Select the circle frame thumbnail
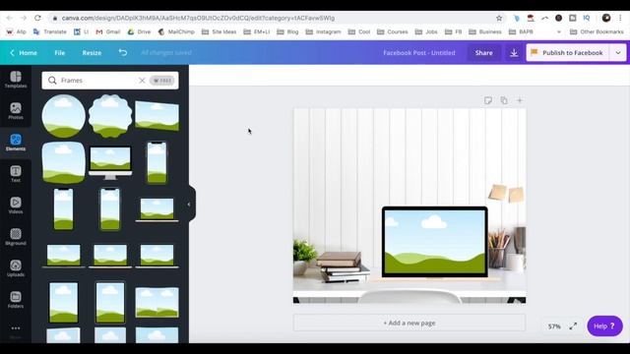The image size is (630, 354). pyautogui.click(x=63, y=116)
